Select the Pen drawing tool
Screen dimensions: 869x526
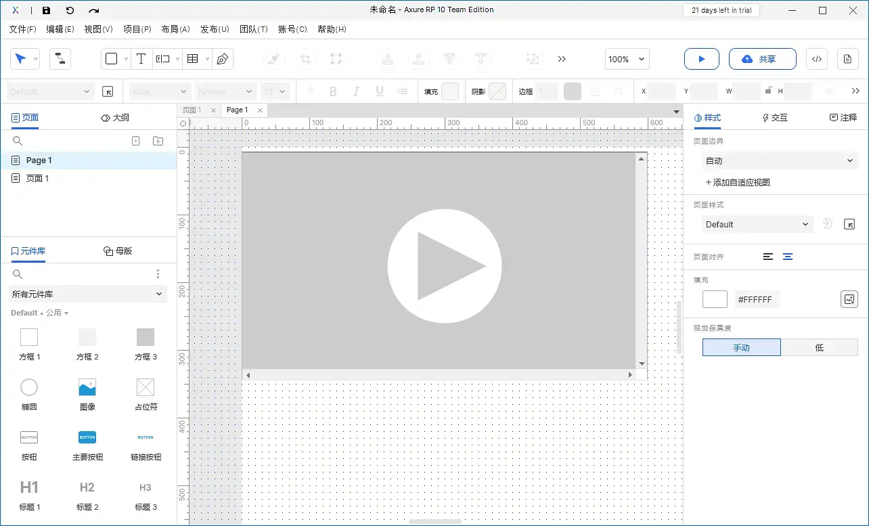222,59
